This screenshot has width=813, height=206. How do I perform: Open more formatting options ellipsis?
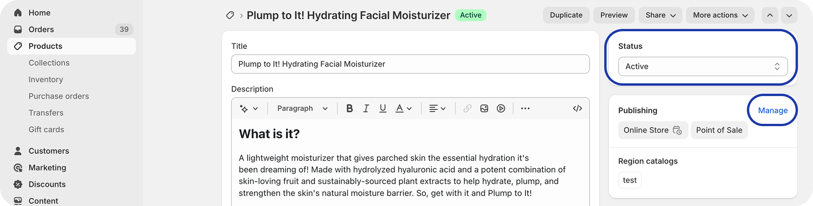[525, 108]
